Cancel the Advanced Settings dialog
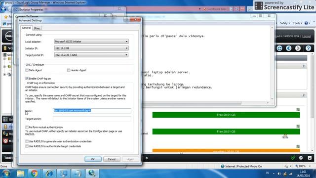The image size is (316, 178). tap(112, 159)
